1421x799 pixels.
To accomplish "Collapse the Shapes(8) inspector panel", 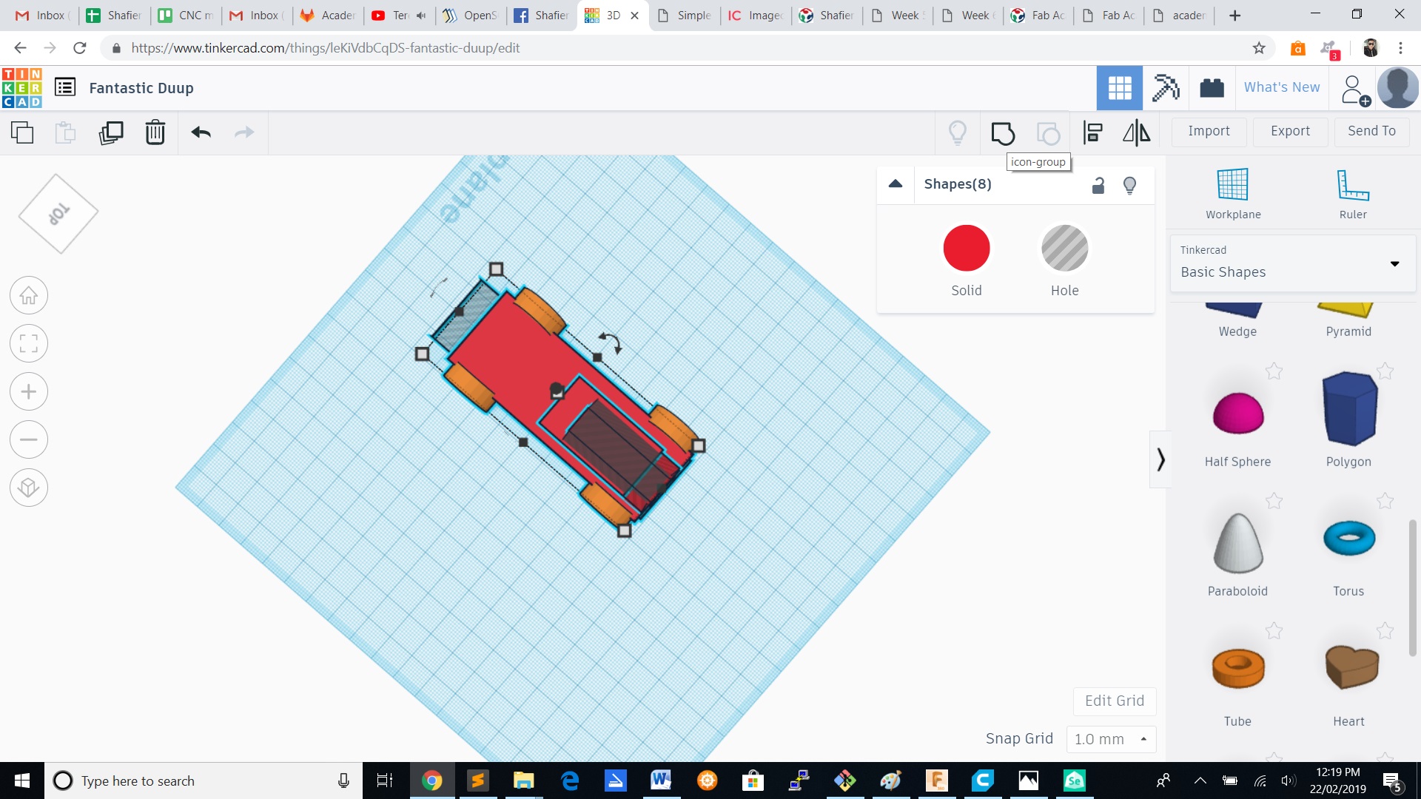I will [896, 184].
